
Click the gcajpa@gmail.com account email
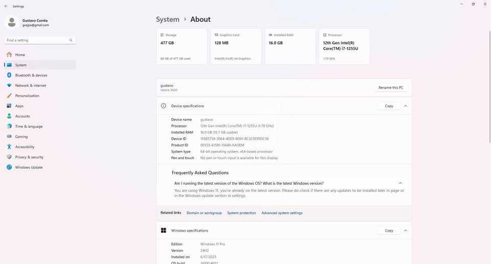click(x=36, y=25)
